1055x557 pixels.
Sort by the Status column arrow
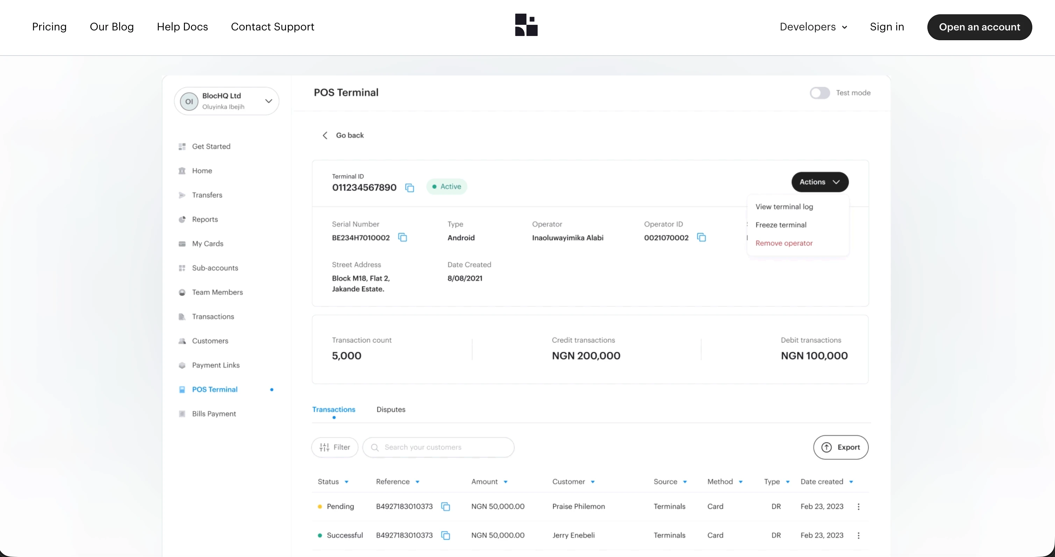coord(346,482)
